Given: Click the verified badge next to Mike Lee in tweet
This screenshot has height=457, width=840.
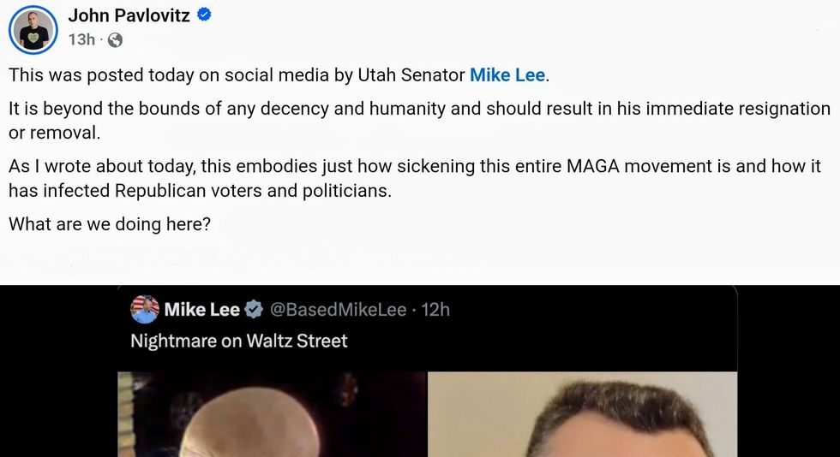Looking at the screenshot, I should [x=255, y=309].
